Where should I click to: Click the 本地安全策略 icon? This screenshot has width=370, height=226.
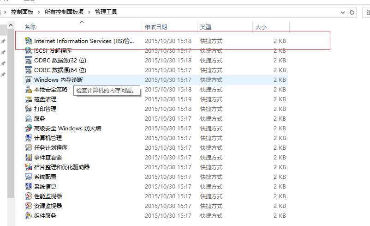click(x=28, y=89)
